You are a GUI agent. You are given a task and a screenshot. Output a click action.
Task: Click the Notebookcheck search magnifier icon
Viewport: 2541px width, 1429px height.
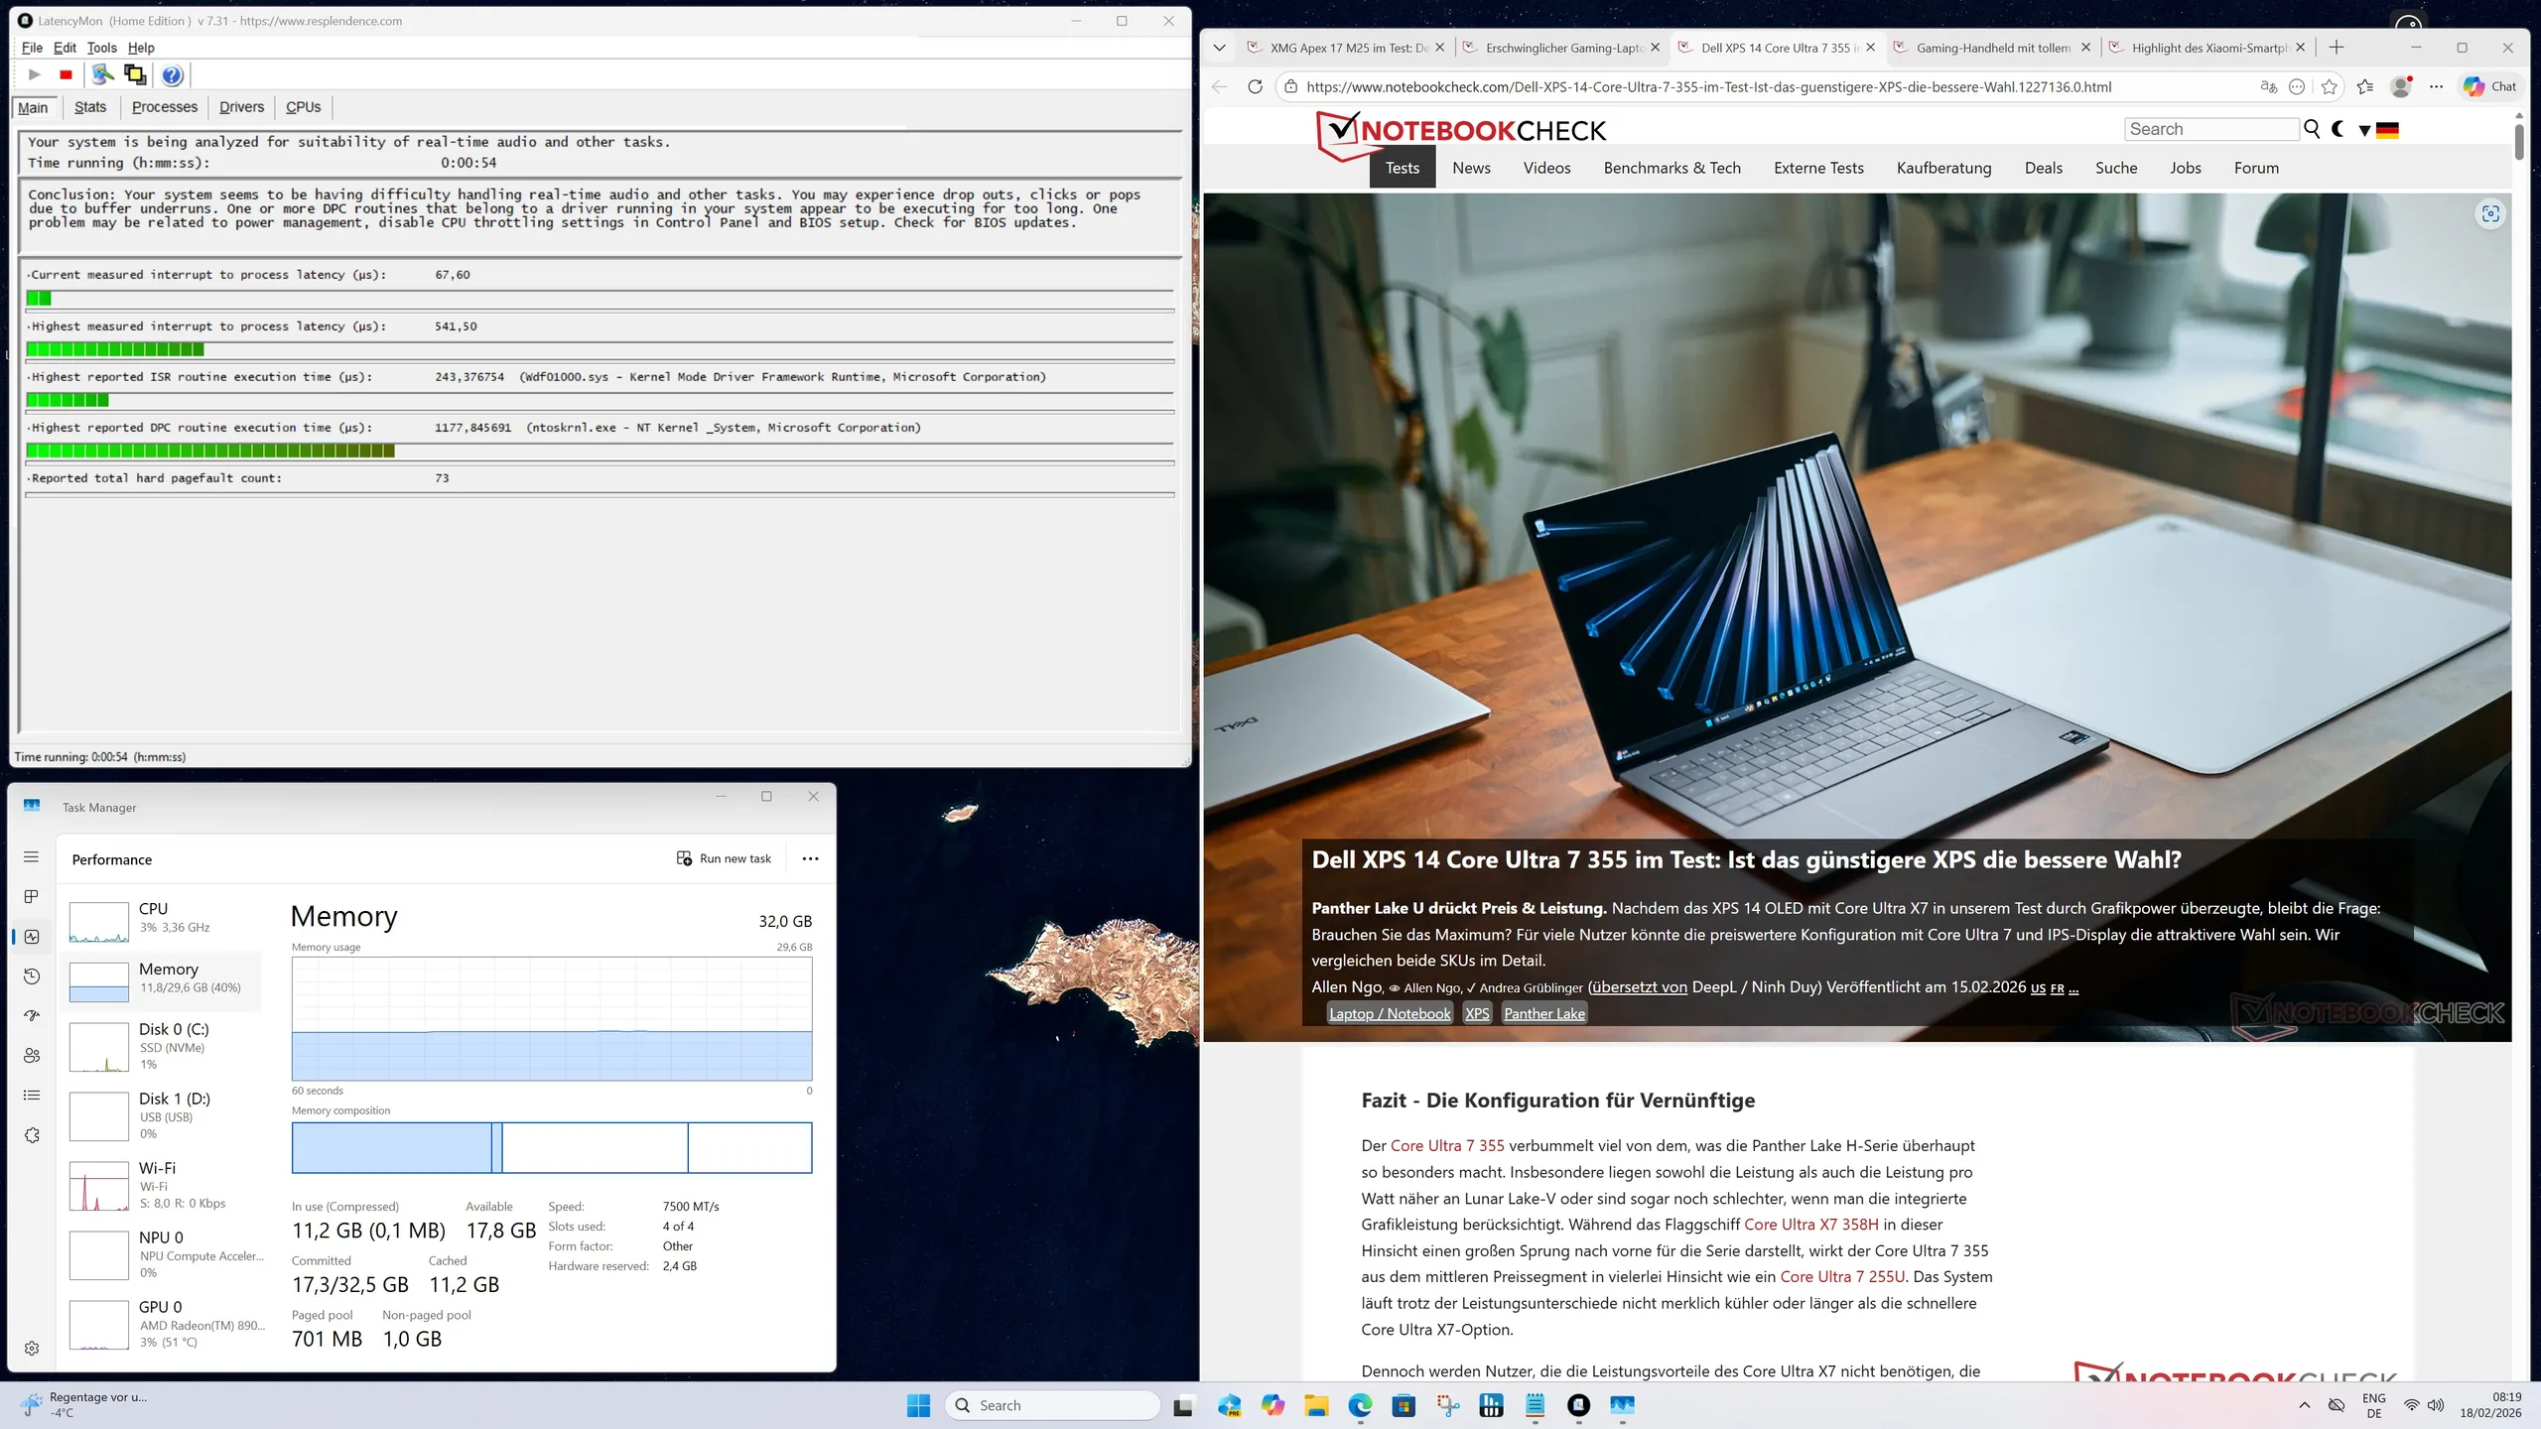coord(2312,129)
